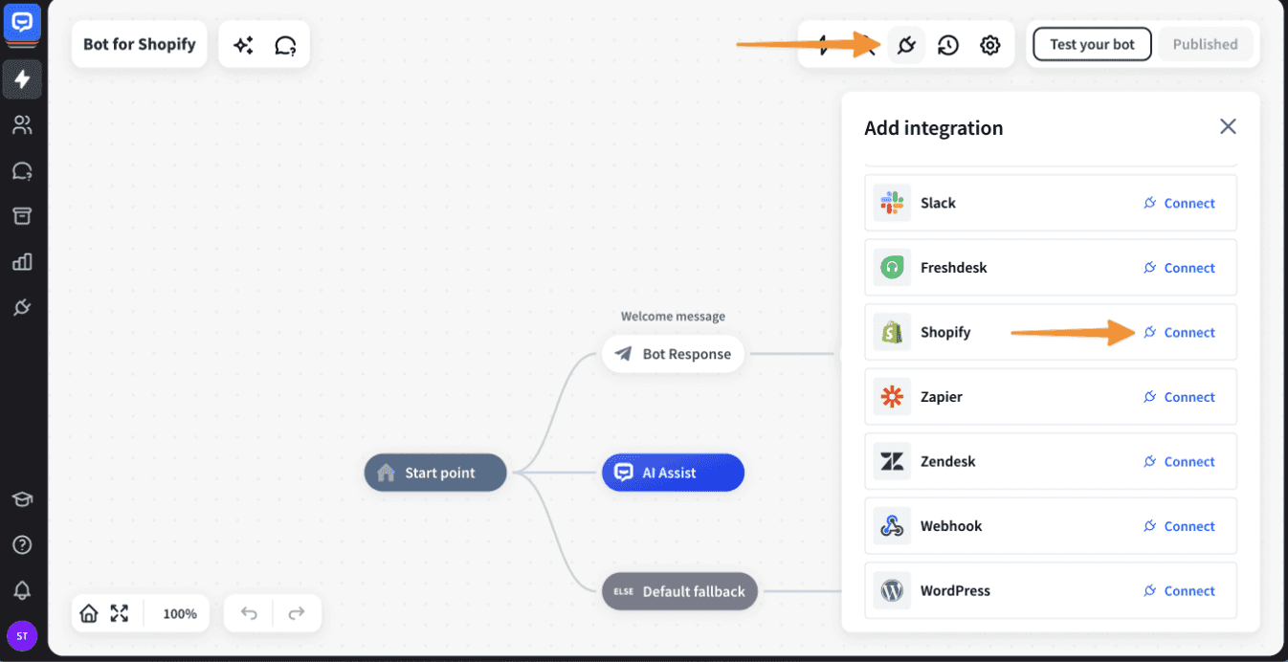Viewport: 1288px width, 662px height.
Task: Select the Start point node
Action: [435, 473]
